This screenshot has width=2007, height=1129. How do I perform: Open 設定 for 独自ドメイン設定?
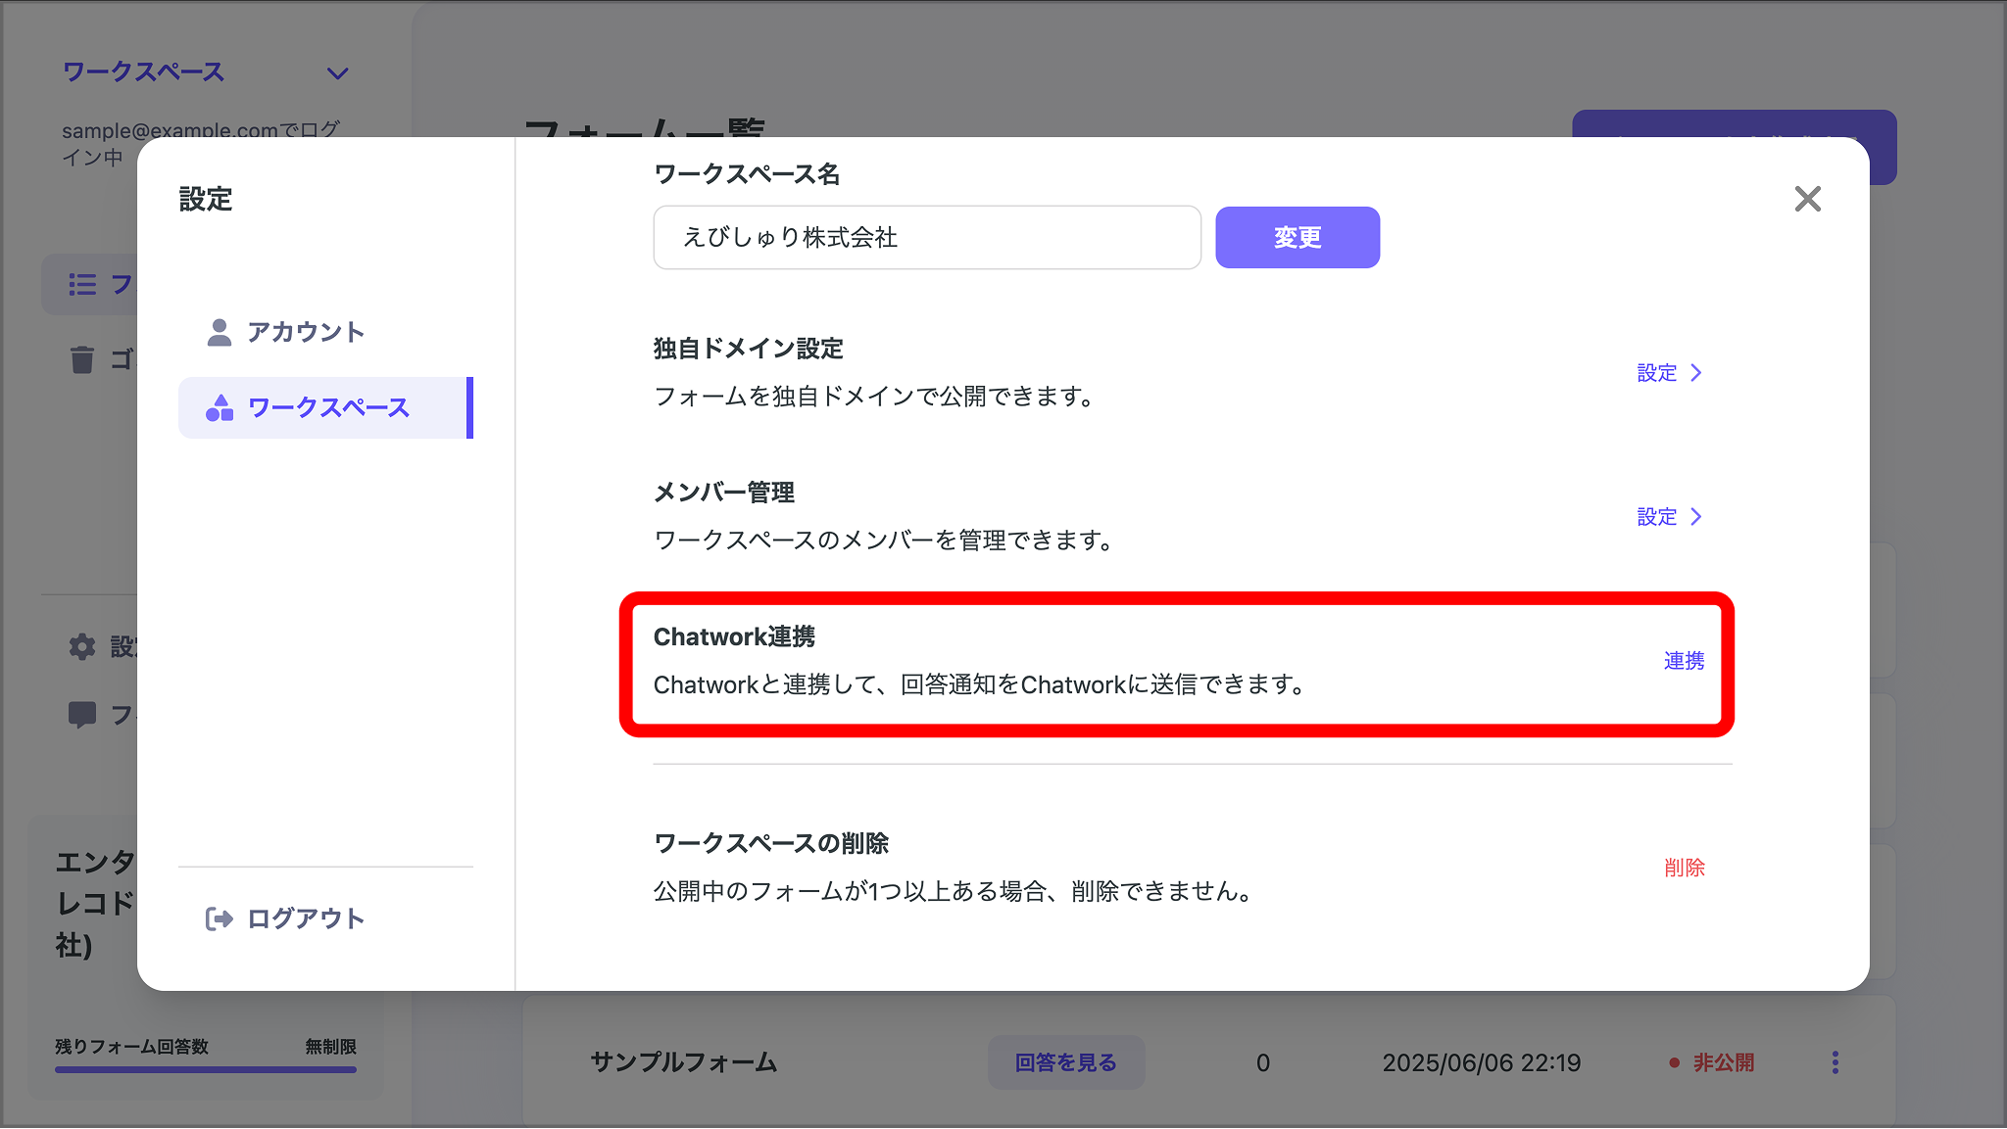pyautogui.click(x=1668, y=372)
